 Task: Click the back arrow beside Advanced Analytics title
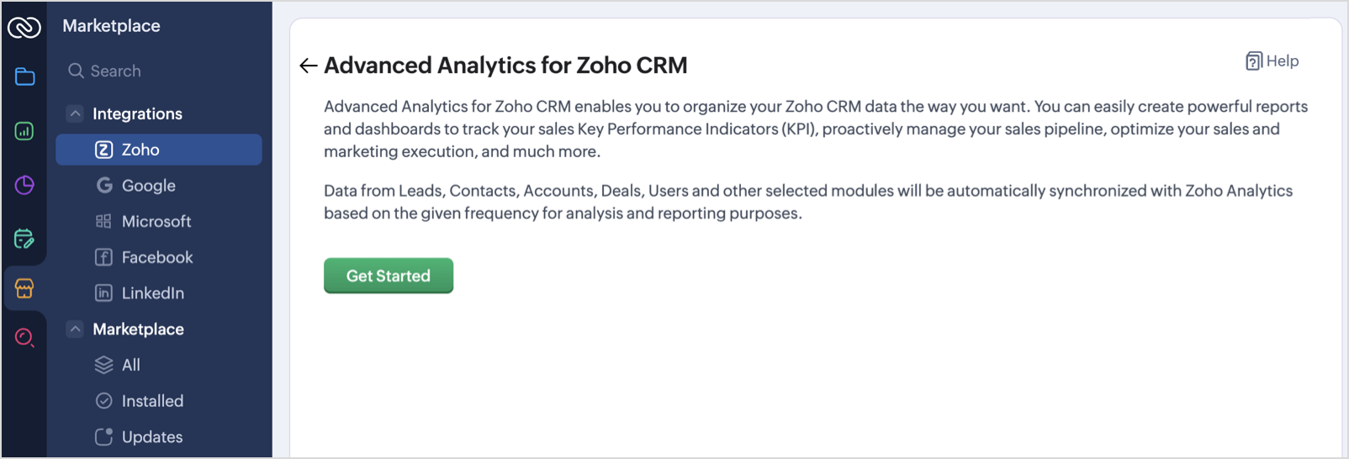pyautogui.click(x=308, y=66)
